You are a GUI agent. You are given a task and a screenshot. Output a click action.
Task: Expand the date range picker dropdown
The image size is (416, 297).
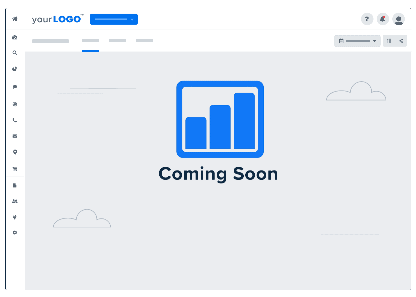357,41
